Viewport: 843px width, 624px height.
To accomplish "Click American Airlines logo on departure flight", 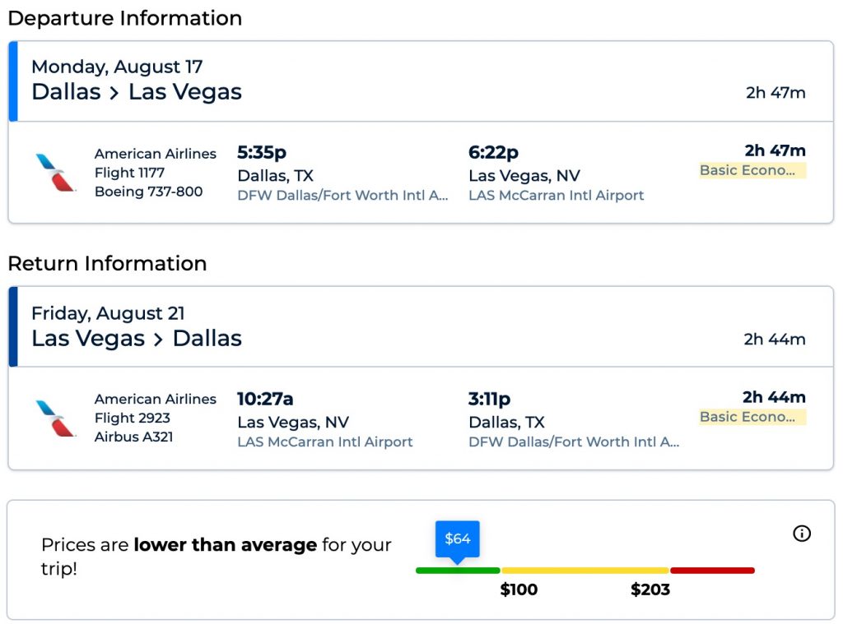I will (x=55, y=173).
